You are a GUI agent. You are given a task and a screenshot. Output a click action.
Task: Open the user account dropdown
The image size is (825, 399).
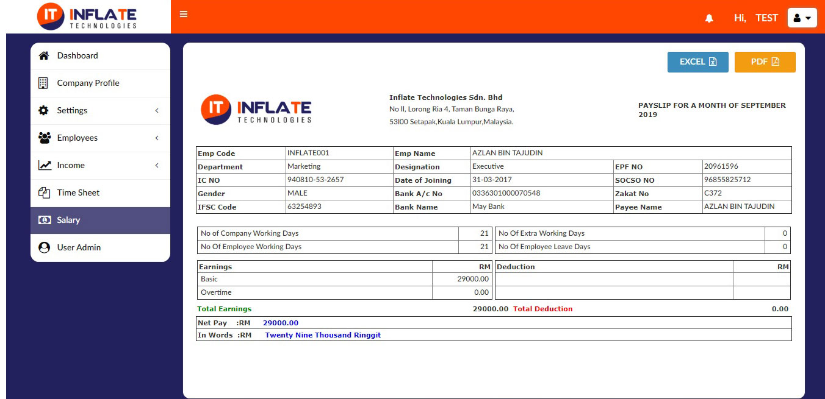(x=802, y=18)
